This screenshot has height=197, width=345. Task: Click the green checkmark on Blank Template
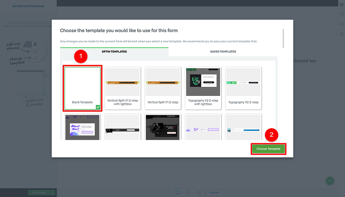[x=98, y=107]
